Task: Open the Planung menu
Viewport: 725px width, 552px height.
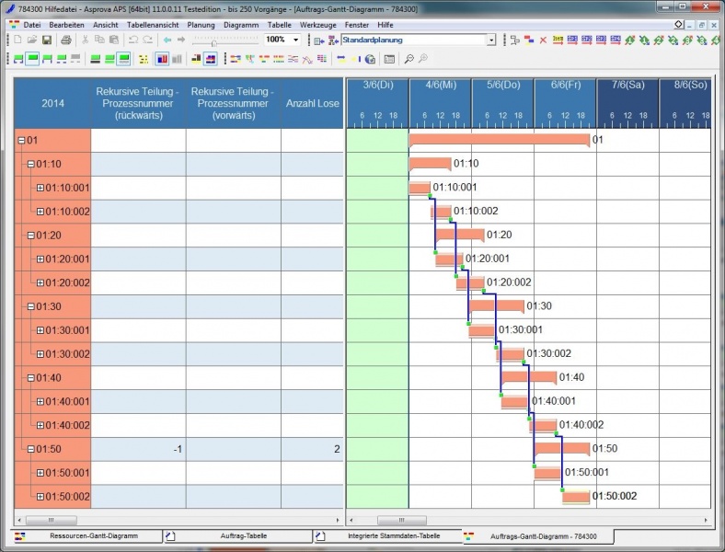Action: pyautogui.click(x=201, y=24)
